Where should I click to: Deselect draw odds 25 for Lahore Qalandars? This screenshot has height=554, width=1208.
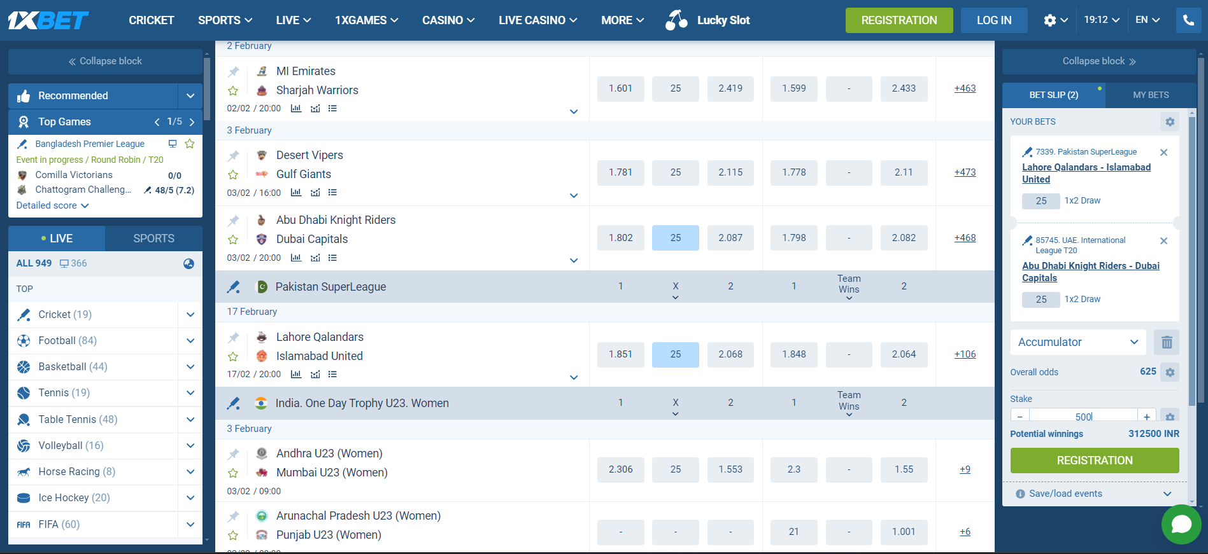point(675,354)
